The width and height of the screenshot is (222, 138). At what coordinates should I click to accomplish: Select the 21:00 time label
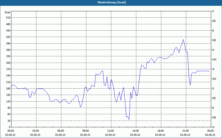click(185, 131)
